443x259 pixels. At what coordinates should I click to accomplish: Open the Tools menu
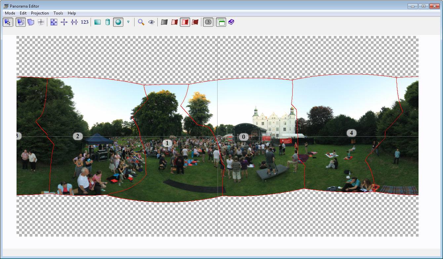point(58,13)
